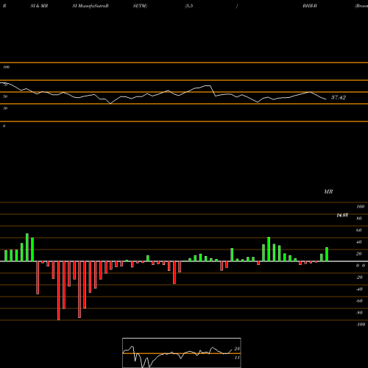Click the RSI axis label '30'

(5, 108)
